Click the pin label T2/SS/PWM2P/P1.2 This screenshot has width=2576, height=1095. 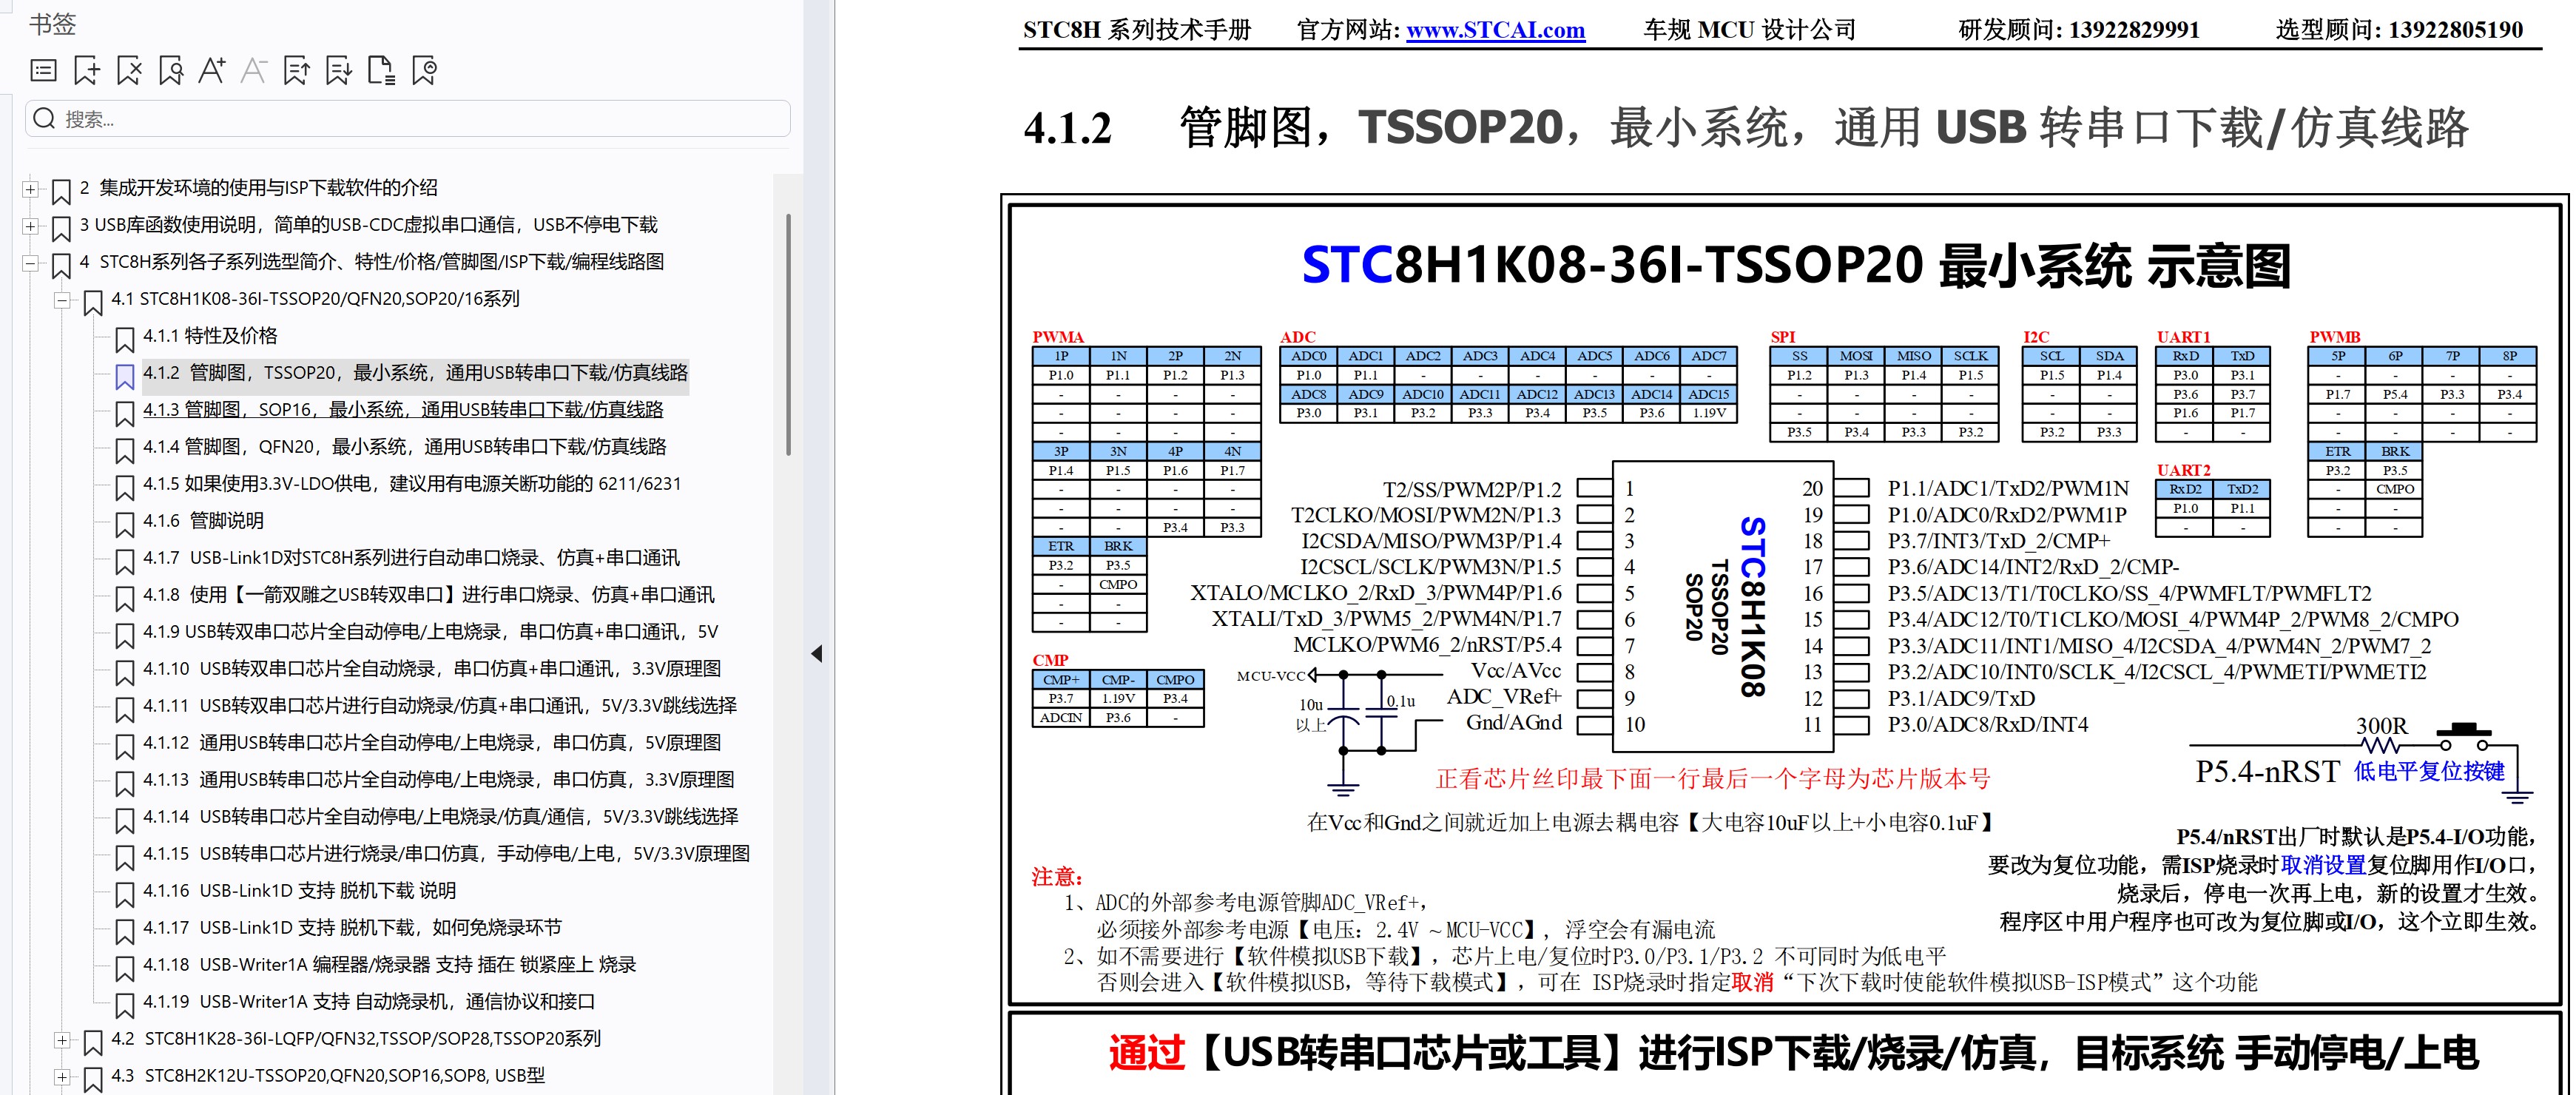pyautogui.click(x=1472, y=490)
